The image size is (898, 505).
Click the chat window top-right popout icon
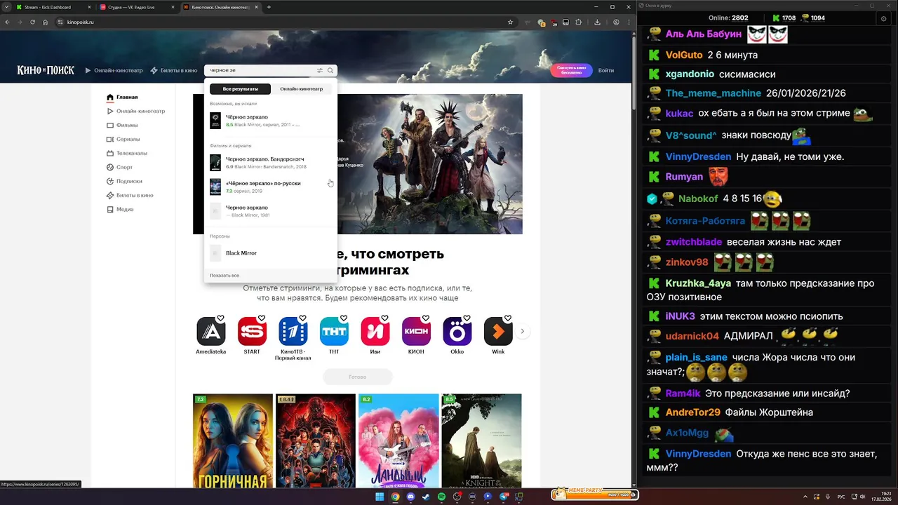[x=883, y=18]
